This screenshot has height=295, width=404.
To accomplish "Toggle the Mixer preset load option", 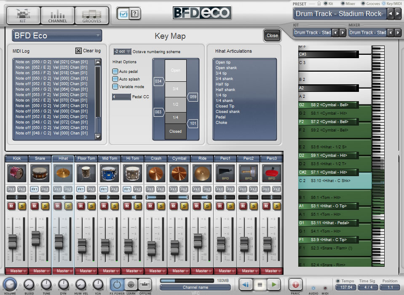I will [x=342, y=3].
